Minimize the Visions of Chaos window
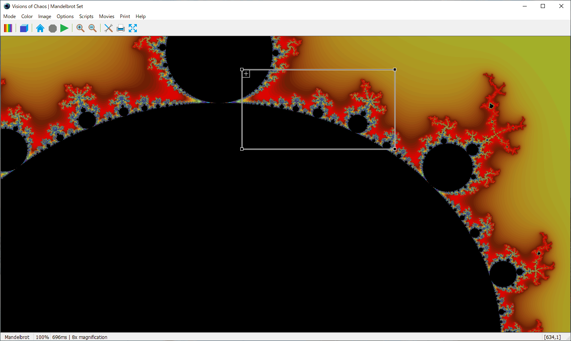The height and width of the screenshot is (341, 571). pos(525,6)
